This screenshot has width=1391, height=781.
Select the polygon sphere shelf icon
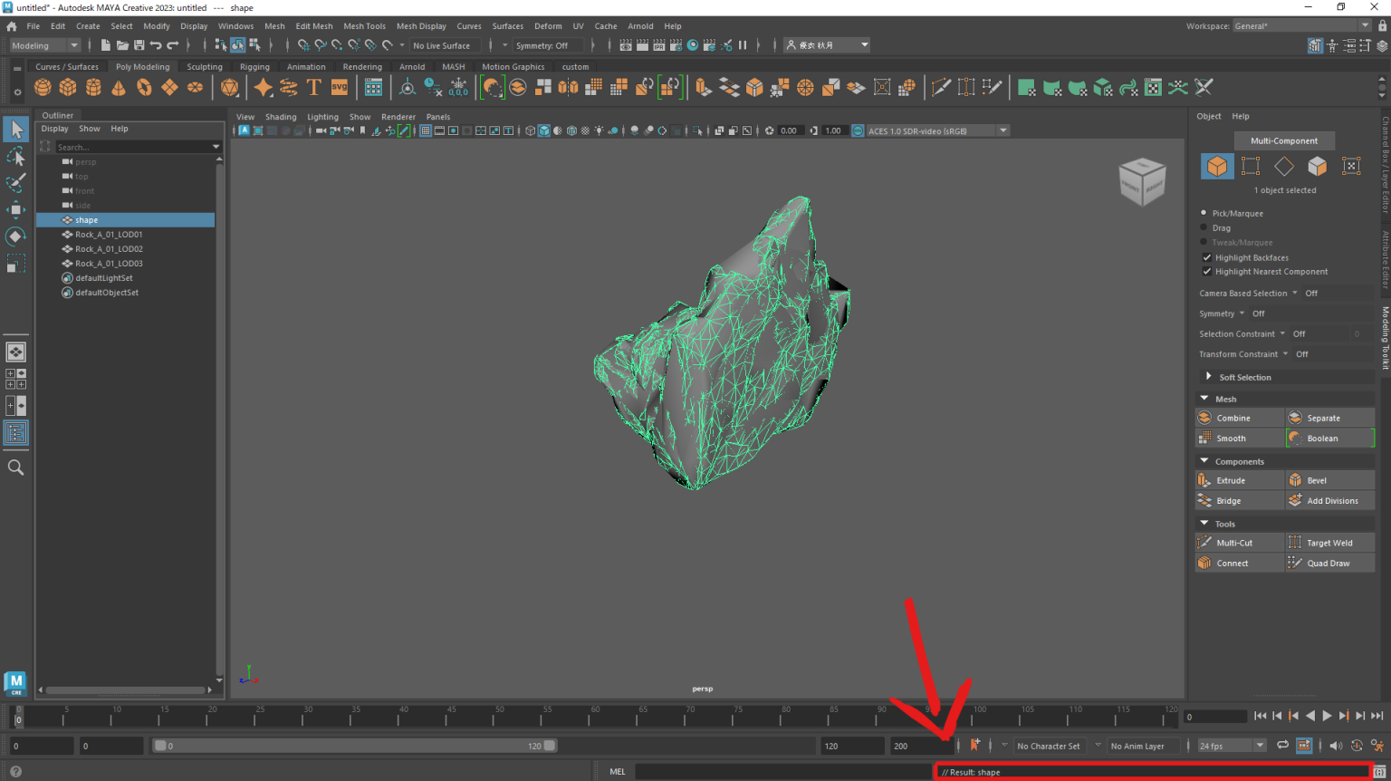[x=42, y=87]
